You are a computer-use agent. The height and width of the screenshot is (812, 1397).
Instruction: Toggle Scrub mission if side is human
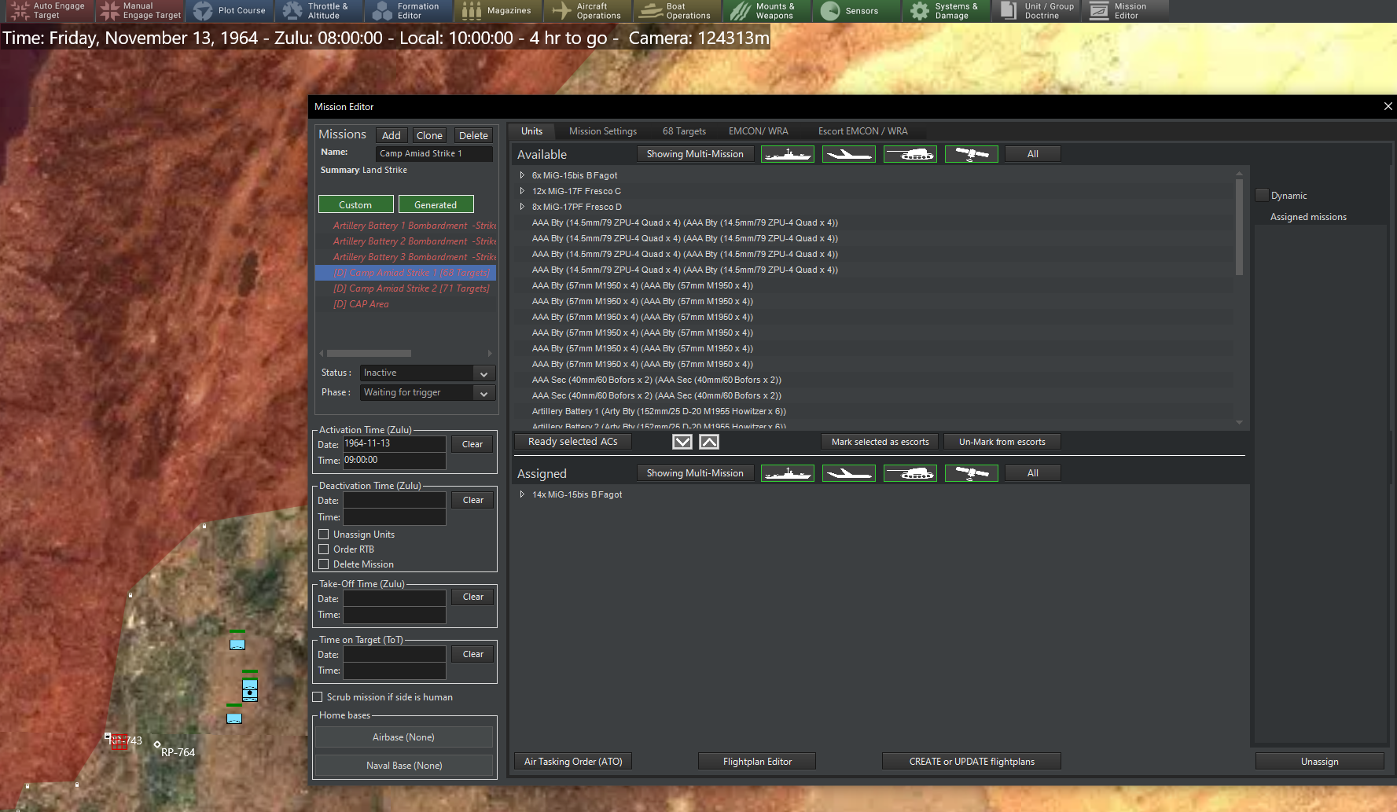pyautogui.click(x=318, y=697)
